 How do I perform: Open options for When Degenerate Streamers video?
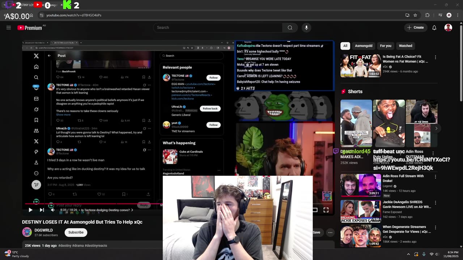pos(435,228)
